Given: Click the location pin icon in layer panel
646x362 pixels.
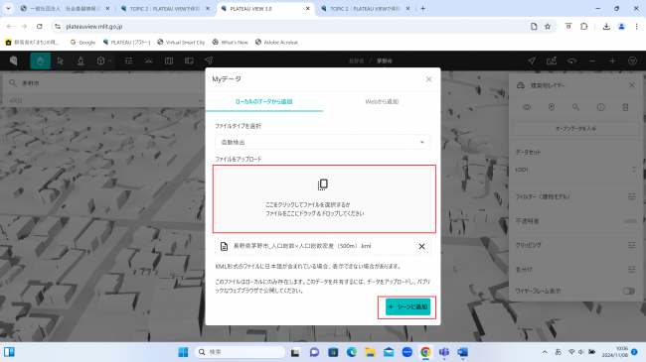Looking at the screenshot, I should [x=552, y=107].
